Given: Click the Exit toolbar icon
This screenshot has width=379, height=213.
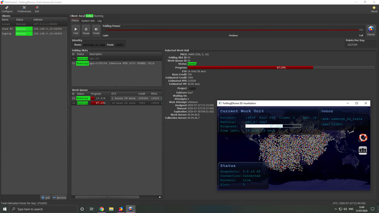Looking at the screenshot, I should pos(37,9).
